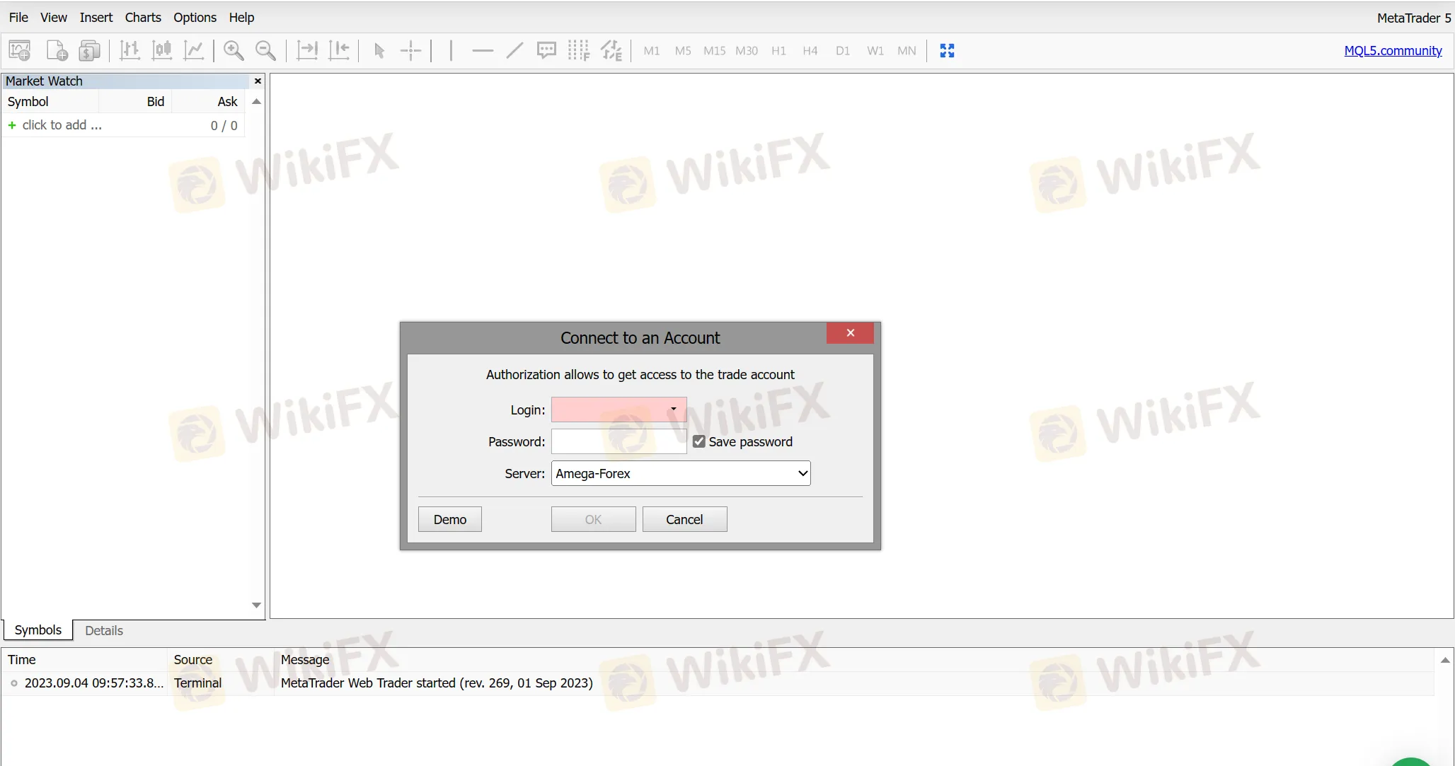Toggle chart shift icon

click(340, 50)
